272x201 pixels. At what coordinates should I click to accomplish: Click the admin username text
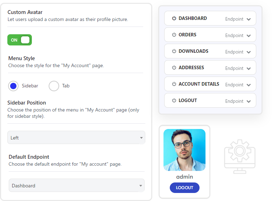(184, 177)
